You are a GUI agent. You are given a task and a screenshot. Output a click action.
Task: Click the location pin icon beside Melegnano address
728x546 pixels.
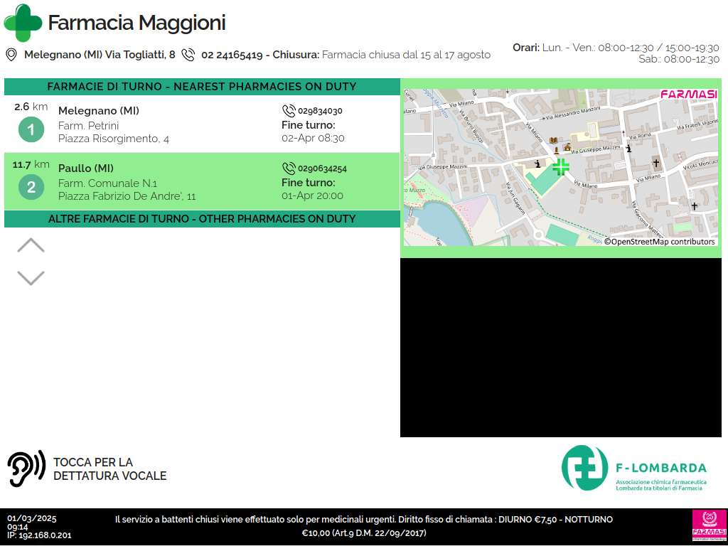[11, 55]
